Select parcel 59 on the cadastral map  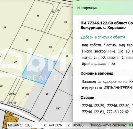(50, 47)
